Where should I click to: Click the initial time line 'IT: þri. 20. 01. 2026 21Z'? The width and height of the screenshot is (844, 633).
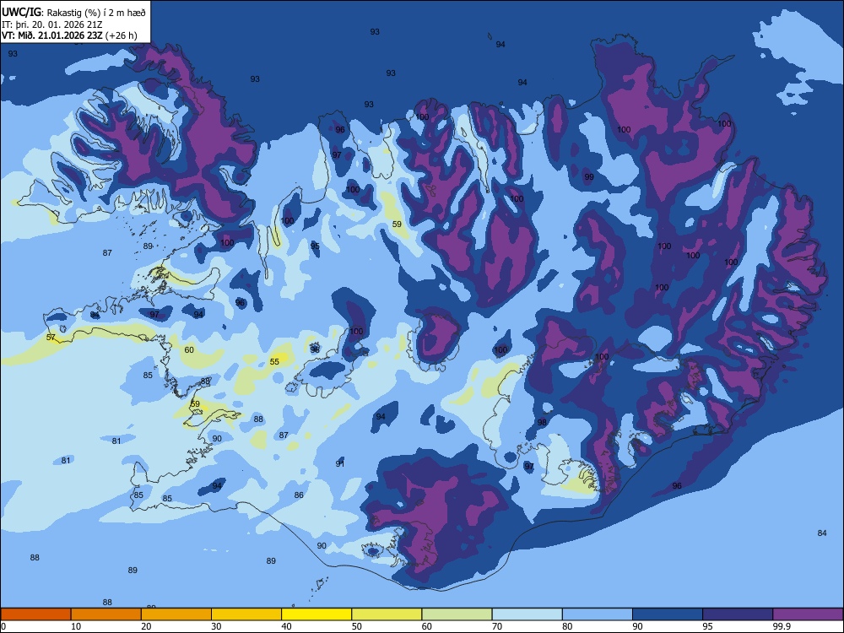click(x=52, y=24)
